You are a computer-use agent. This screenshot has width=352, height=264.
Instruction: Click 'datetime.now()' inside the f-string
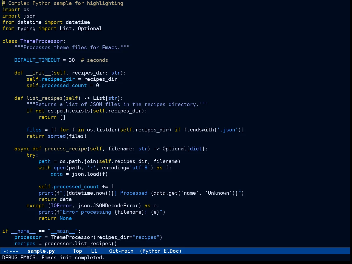(90, 193)
